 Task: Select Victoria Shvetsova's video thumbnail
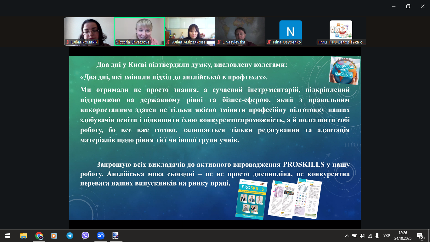(139, 31)
